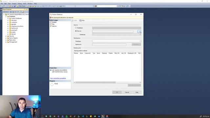Image resolution: width=210 pixels, height=118 pixels.
Task: Open the Connect dropdown in Object Explorer
Action: tap(6, 12)
